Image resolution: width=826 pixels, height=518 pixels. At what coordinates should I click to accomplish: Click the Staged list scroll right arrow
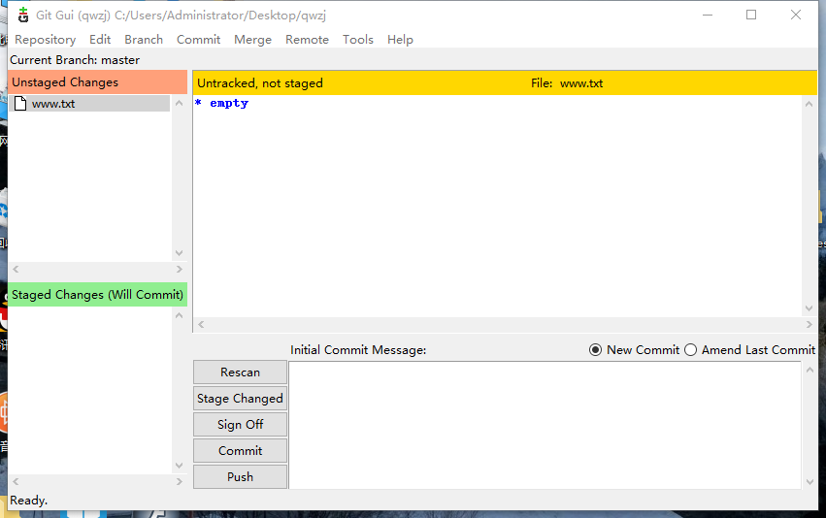tap(180, 481)
